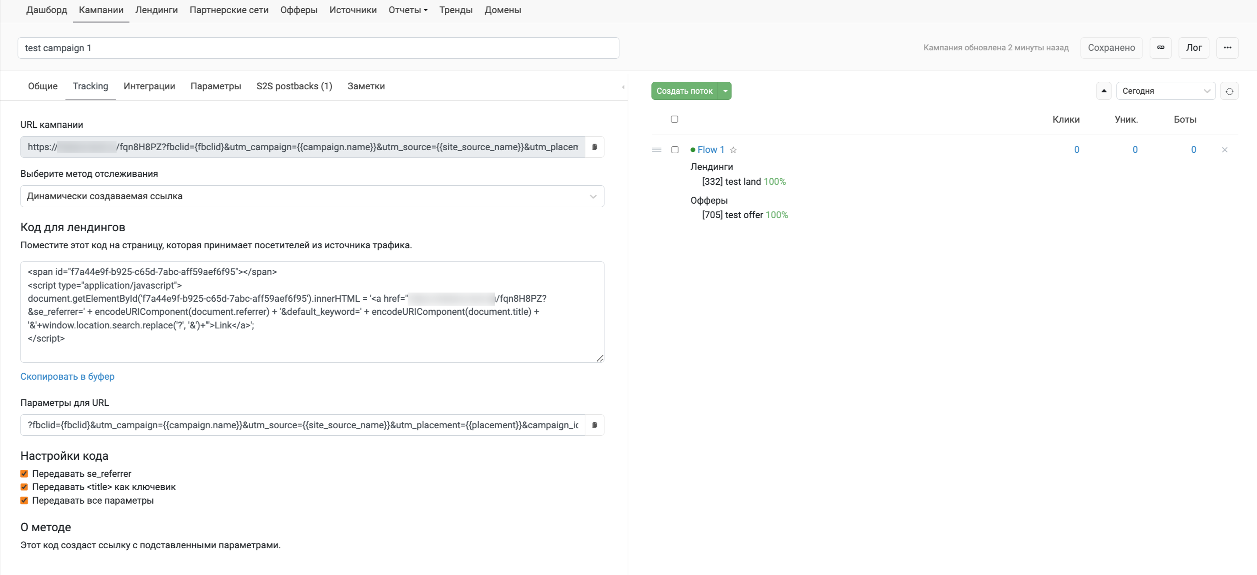
Task: Uncheck Передавать se_referrer
Action: pyautogui.click(x=24, y=473)
